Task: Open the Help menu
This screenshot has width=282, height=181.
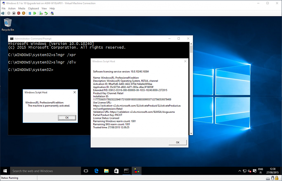Action: (52, 8)
